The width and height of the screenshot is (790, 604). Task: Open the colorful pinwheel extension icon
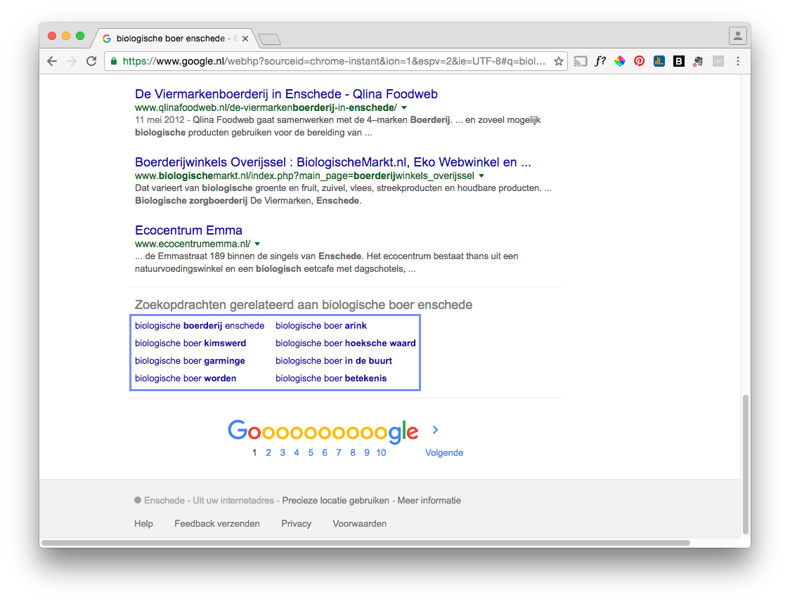pyautogui.click(x=620, y=61)
